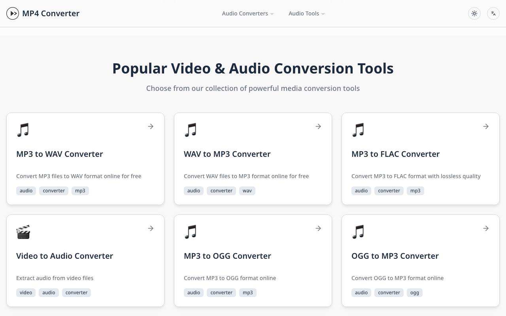
Task: Click the MP4 Converter logo icon
Action: pyautogui.click(x=13, y=13)
